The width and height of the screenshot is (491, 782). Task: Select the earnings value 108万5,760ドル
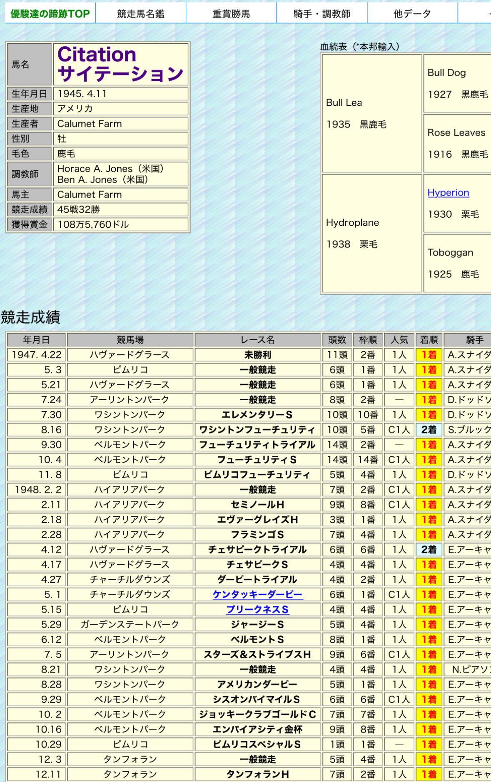click(x=93, y=224)
